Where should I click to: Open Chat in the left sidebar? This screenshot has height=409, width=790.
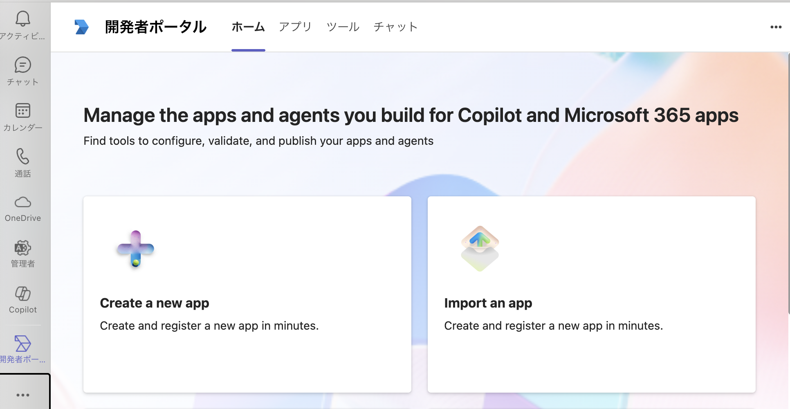pyautogui.click(x=23, y=65)
